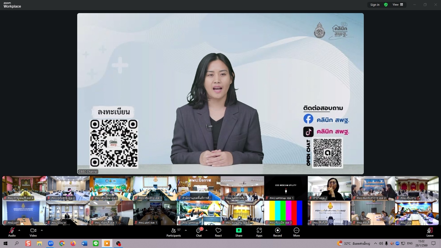This screenshot has height=248, width=441.
Task: Open LINE app from the taskbar
Action: click(96, 243)
